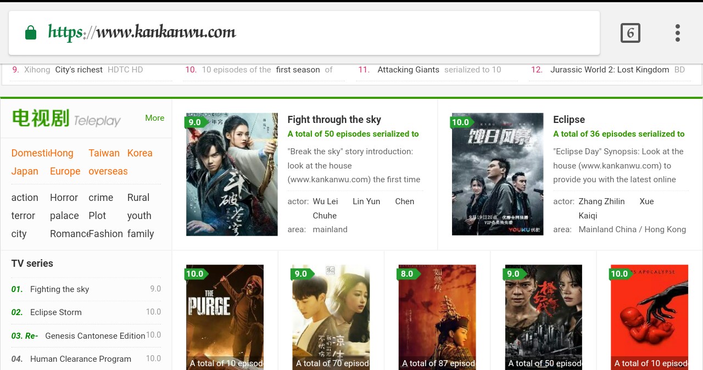Choose the family genre
Screen dimensions: 703x370
coord(141,234)
